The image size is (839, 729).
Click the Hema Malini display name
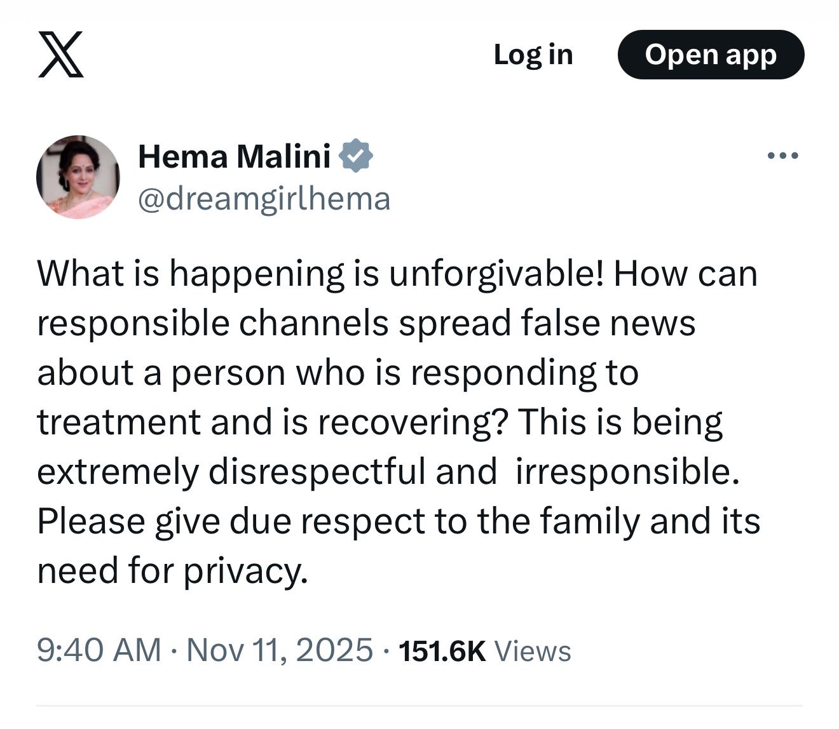pyautogui.click(x=234, y=156)
